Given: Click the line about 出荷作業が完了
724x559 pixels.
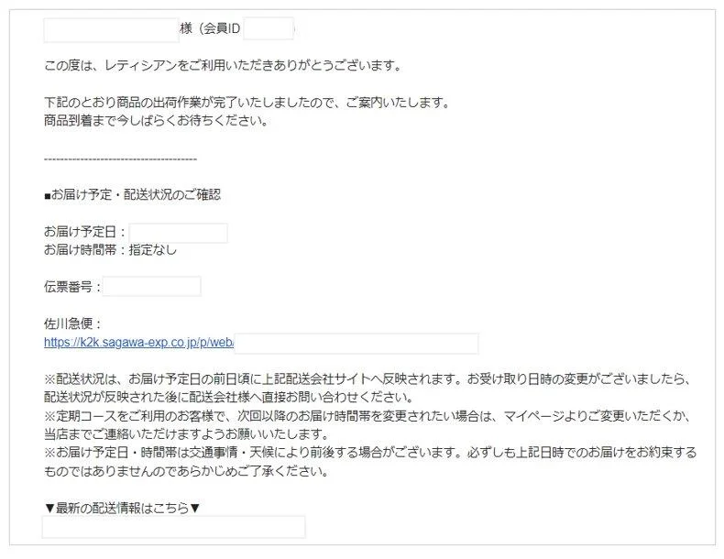Looking at the screenshot, I should click(x=247, y=103).
